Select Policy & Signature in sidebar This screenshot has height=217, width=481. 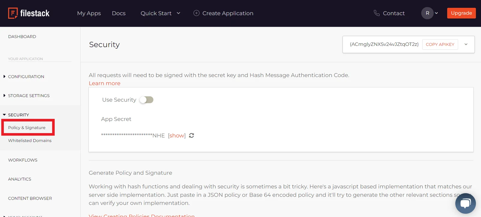pos(27,128)
